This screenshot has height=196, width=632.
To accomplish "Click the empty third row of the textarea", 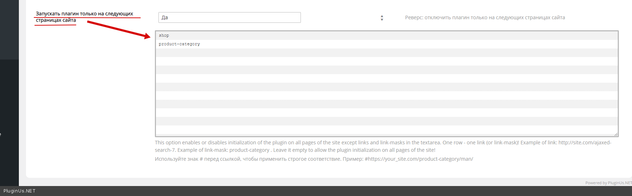I will (386, 53).
